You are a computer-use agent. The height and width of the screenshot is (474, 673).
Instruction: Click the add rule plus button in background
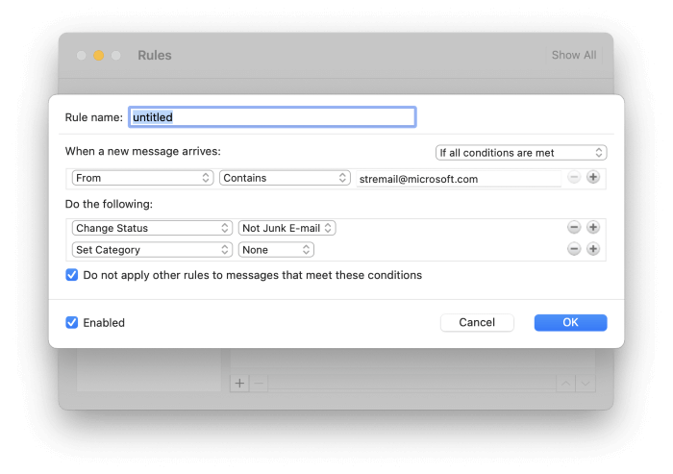[x=239, y=383]
